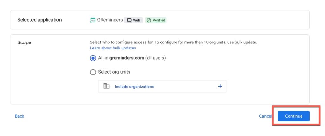Click the 'Scope' section heading
This screenshot has width=325, height=136.
click(x=24, y=42)
